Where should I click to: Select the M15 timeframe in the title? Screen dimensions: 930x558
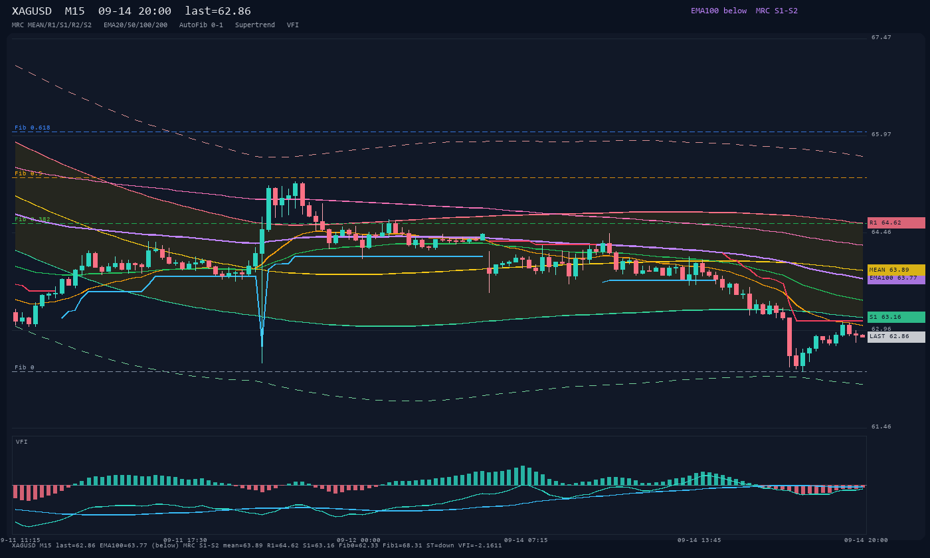pos(75,11)
